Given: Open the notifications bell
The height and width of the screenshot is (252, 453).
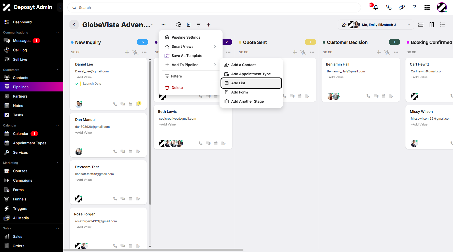Looking at the screenshot, I should click(x=375, y=7).
